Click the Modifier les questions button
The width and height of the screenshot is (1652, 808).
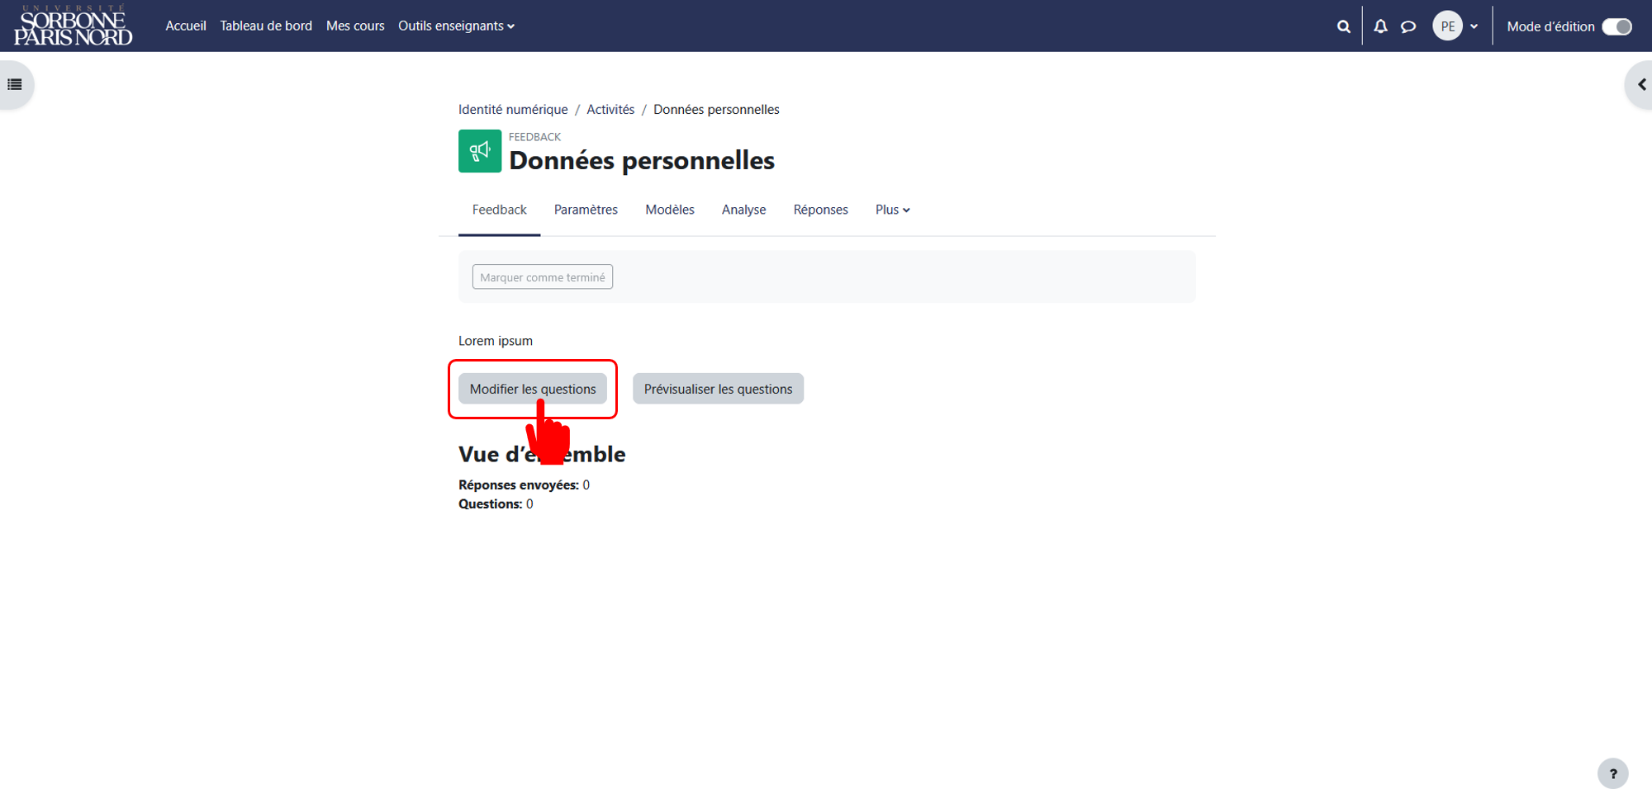[x=533, y=389]
